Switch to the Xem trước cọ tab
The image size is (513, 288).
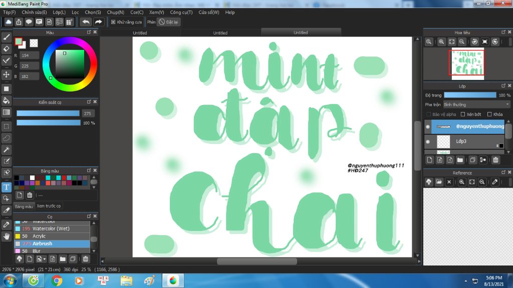coord(49,206)
